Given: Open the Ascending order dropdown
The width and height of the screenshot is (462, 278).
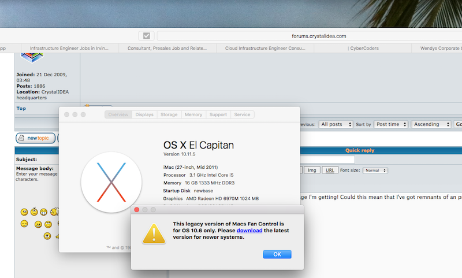Looking at the screenshot, I should tap(431, 124).
